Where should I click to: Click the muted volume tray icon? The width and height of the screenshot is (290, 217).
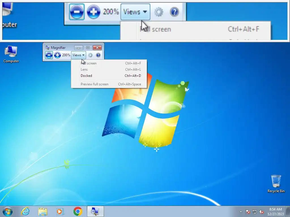pos(261,212)
